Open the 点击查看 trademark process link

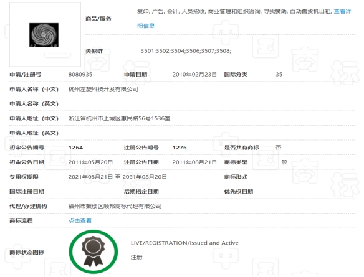(80, 221)
